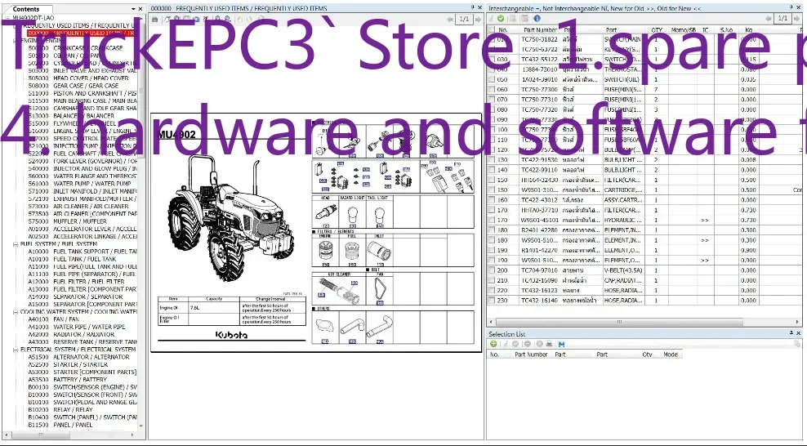
Task: Open the Contents panel dropdown arrow
Action: [x=133, y=9]
